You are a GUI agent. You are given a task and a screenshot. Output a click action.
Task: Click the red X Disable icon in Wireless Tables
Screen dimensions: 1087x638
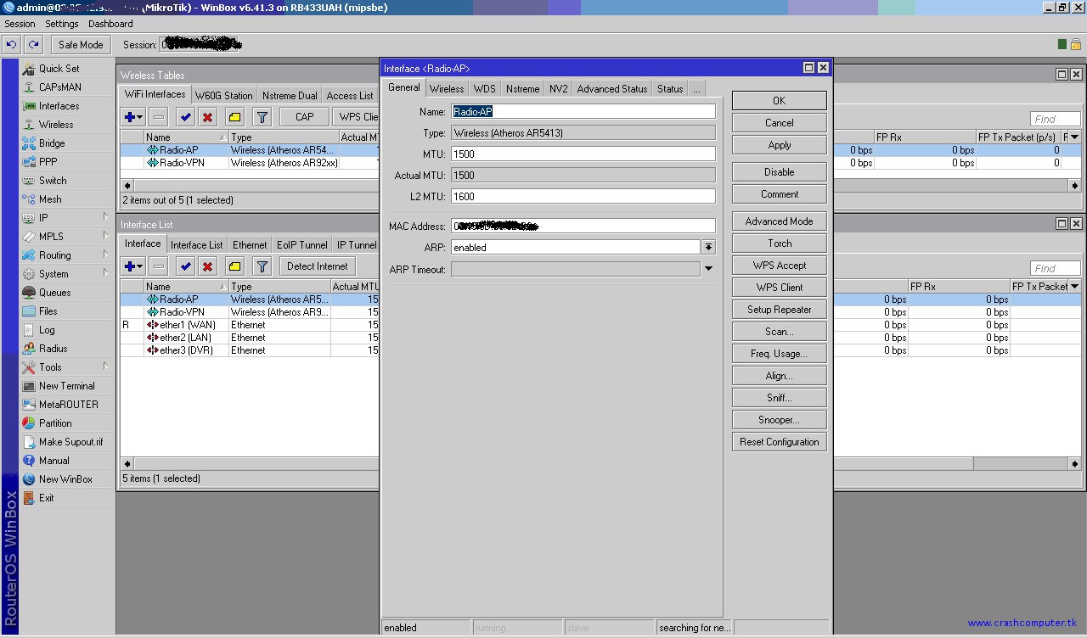207,117
